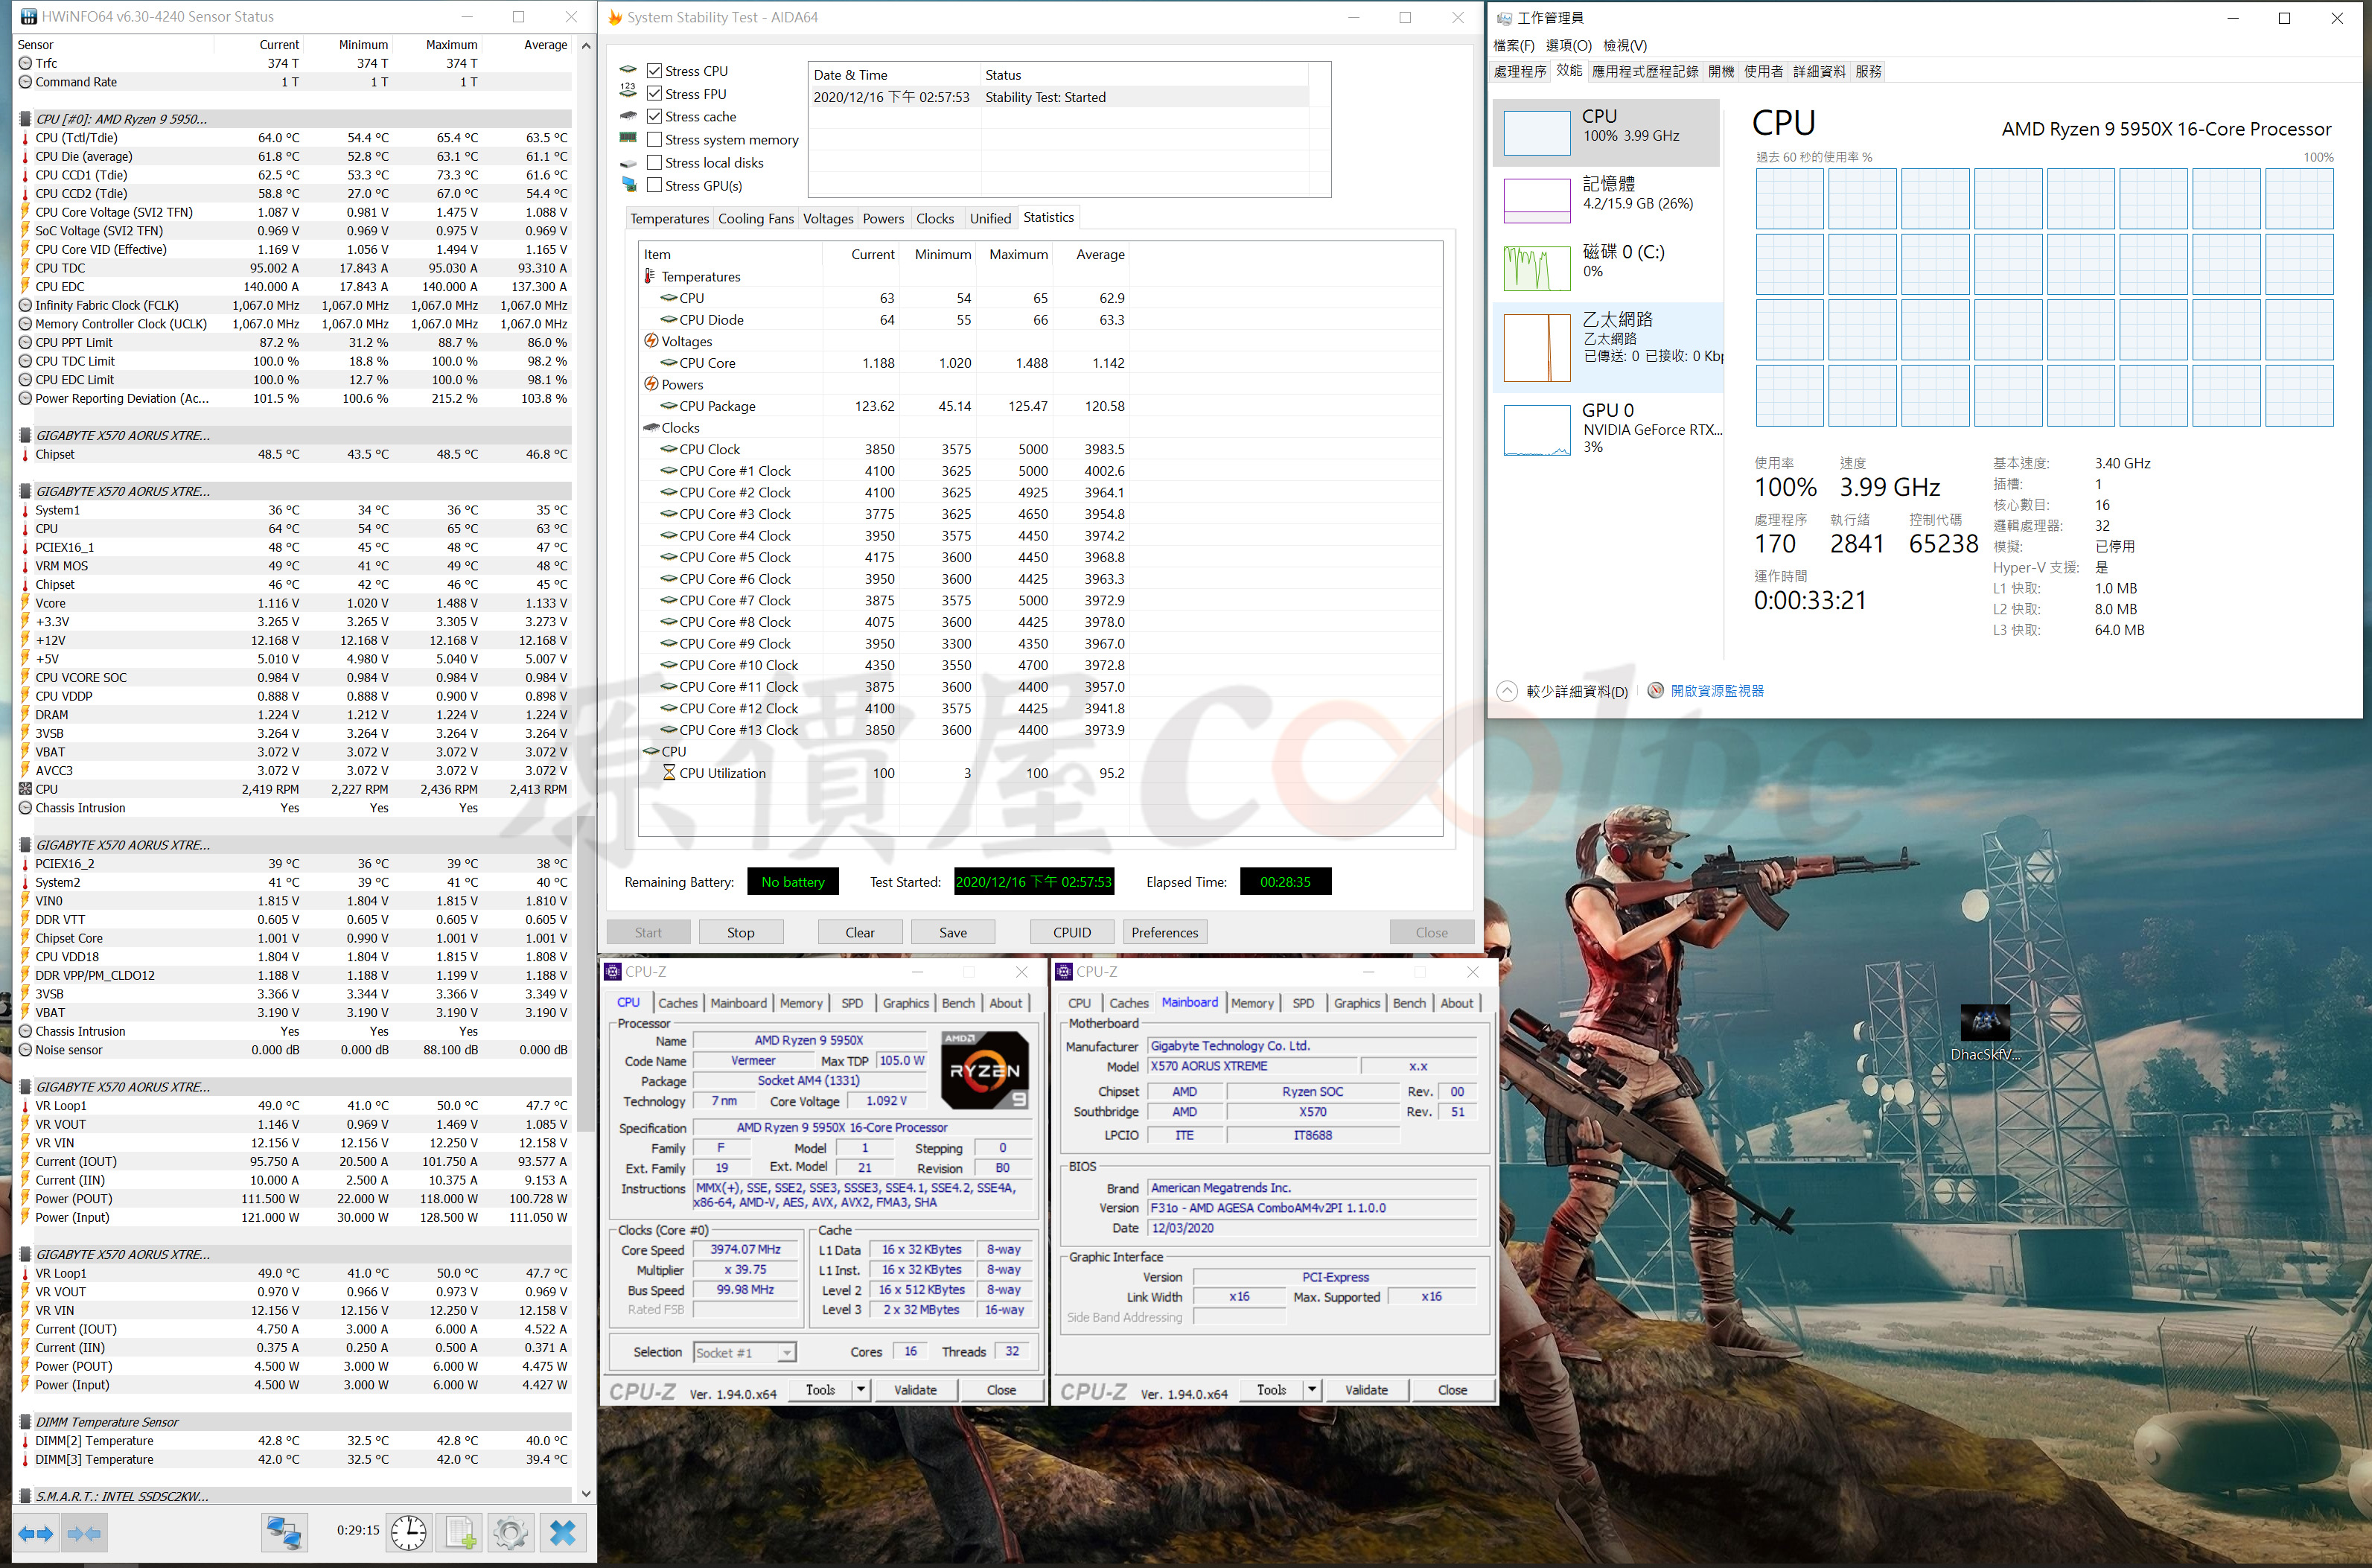Click Task Manager title bar icon
The image size is (2372, 1568).
[1504, 18]
